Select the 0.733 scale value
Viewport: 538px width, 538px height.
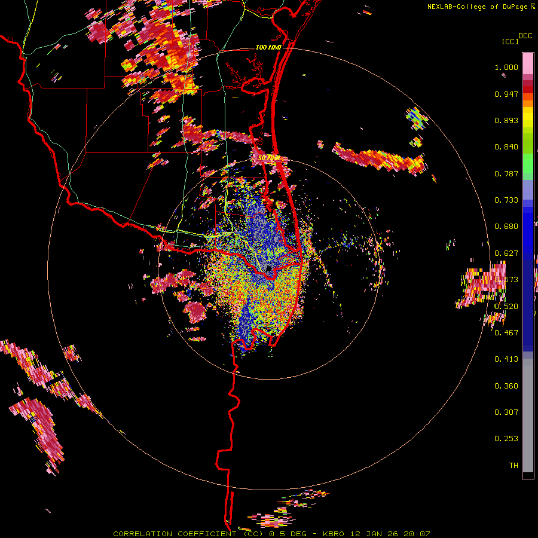point(506,200)
